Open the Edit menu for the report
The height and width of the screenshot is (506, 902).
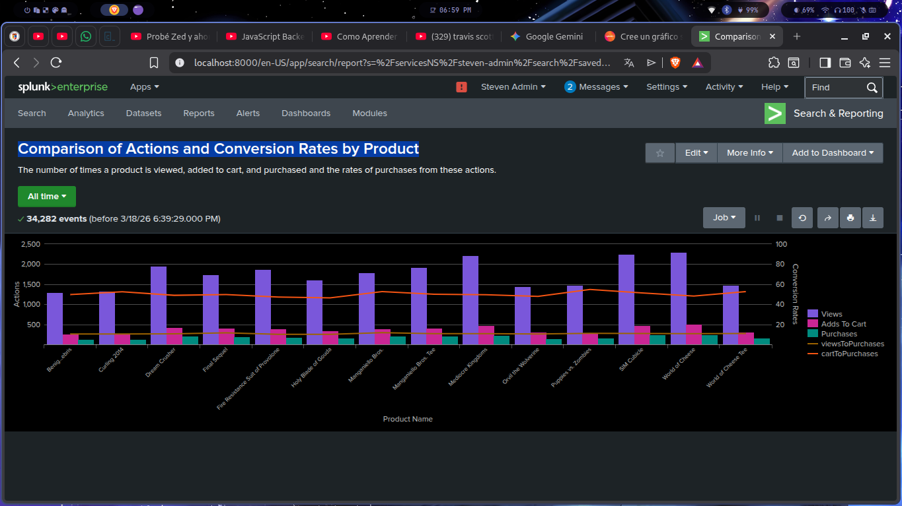click(x=696, y=152)
